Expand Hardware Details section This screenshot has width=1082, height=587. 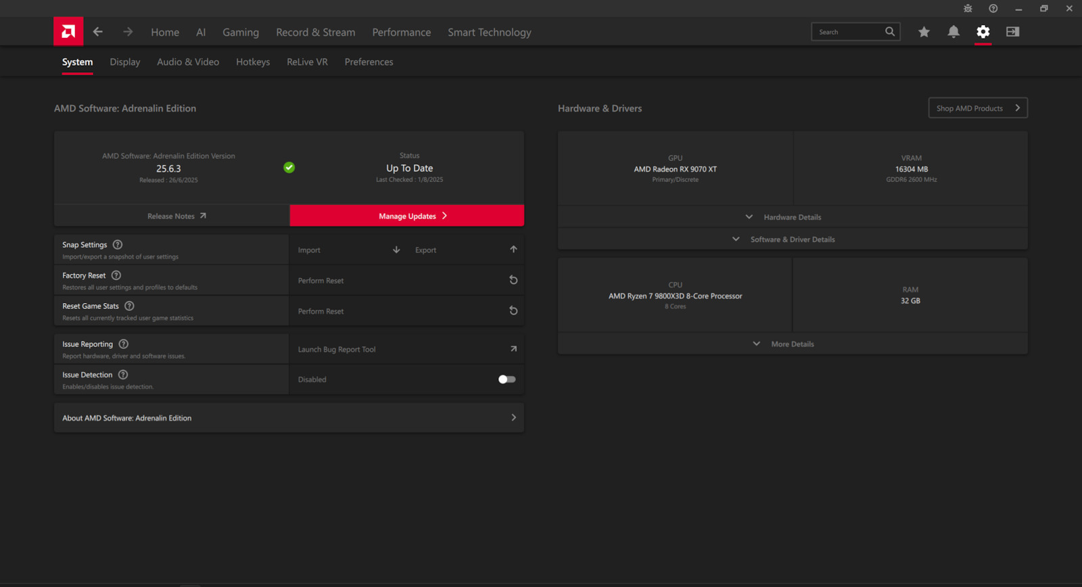[793, 217]
